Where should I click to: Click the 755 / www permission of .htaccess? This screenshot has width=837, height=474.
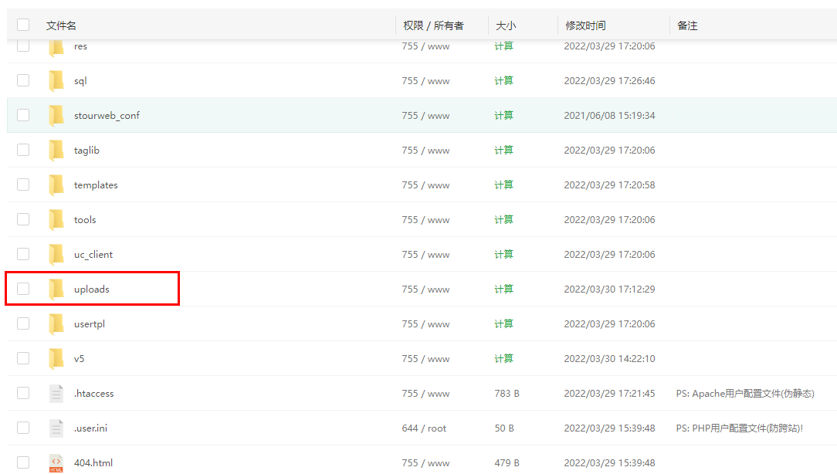tap(425, 393)
